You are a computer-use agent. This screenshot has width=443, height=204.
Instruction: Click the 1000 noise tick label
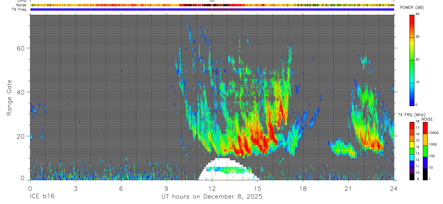click(433, 144)
